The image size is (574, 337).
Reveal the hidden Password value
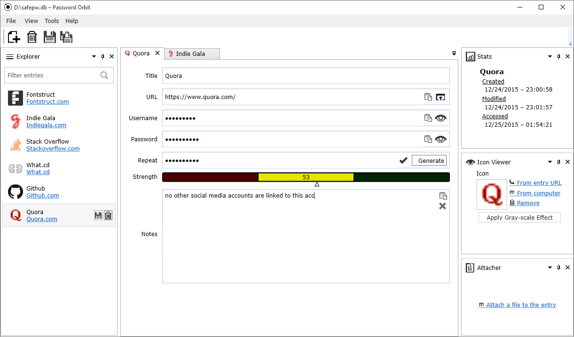pyautogui.click(x=440, y=139)
